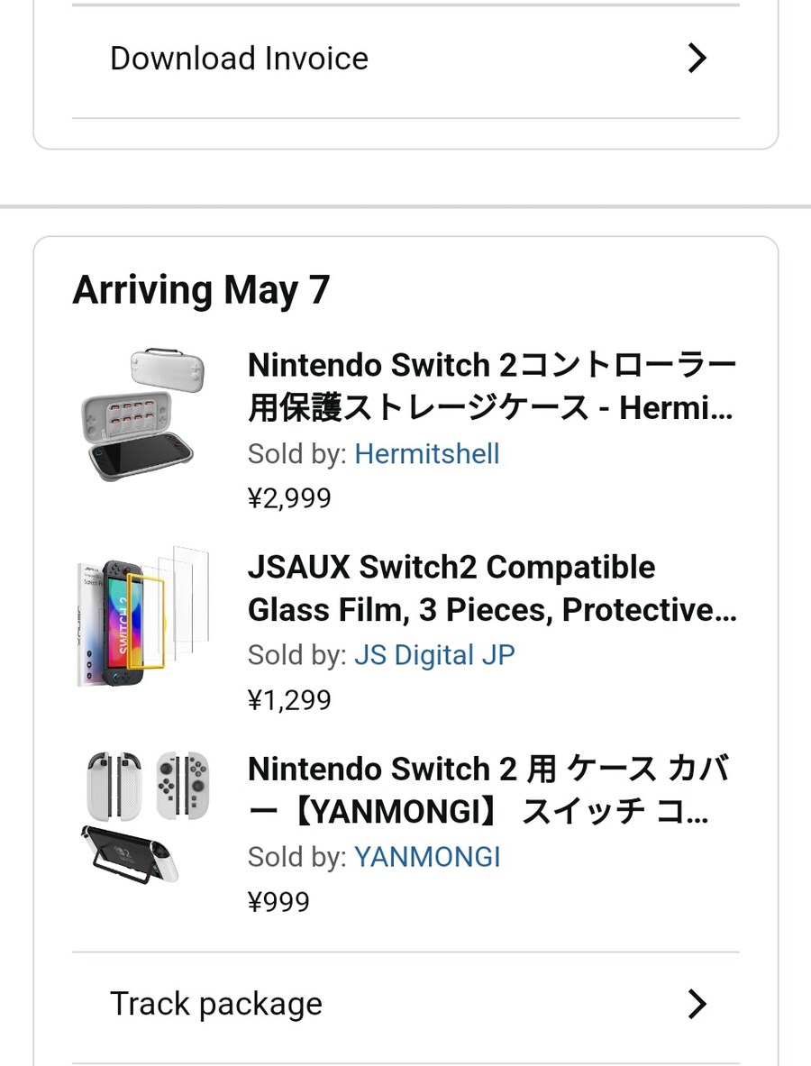
Task: Click "Sold by:" label beside JS Digital JP
Action: [296, 655]
